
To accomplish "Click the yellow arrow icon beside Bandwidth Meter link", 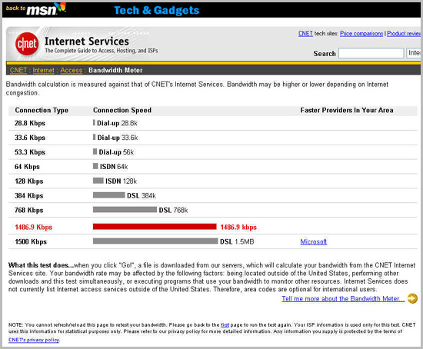I will click(412, 298).
